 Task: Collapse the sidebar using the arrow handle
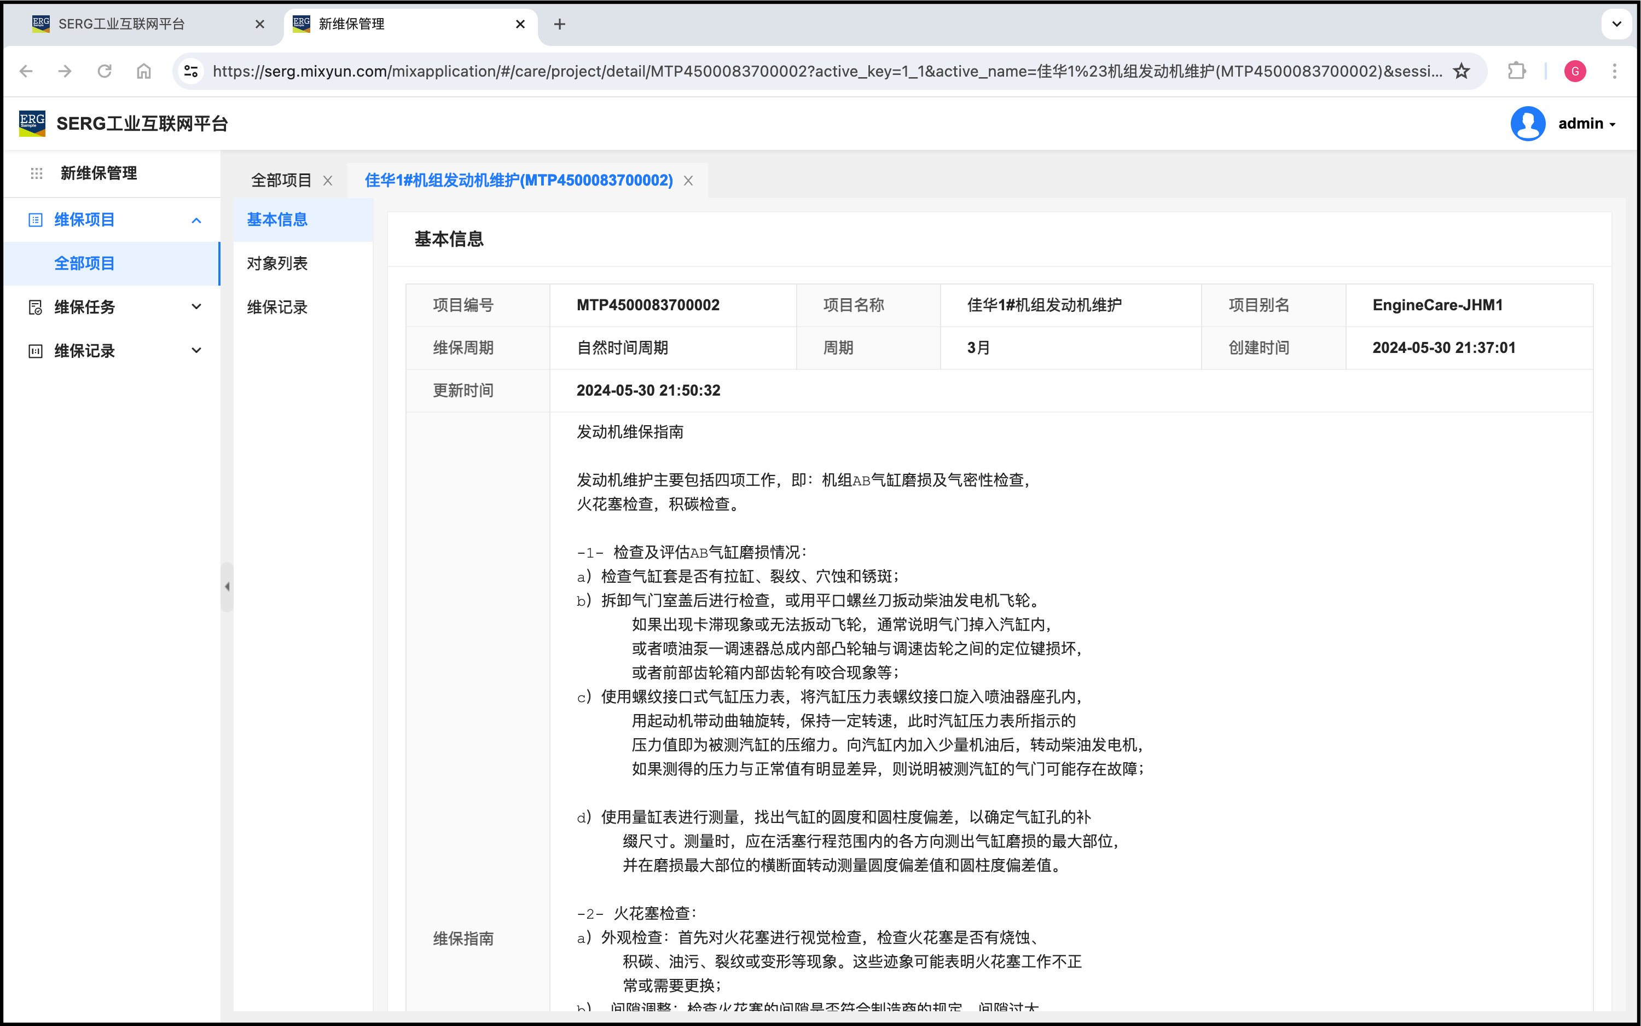pyautogui.click(x=227, y=586)
